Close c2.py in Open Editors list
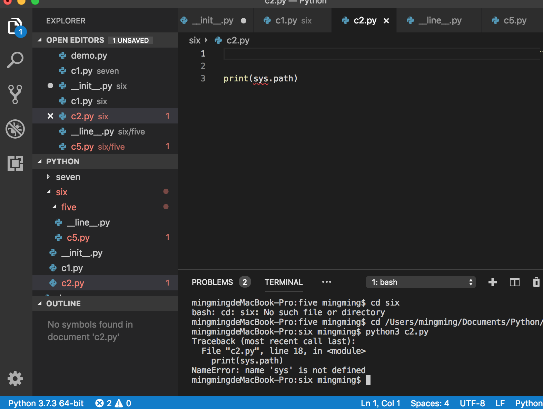Viewport: 543px width, 409px height. (50, 116)
